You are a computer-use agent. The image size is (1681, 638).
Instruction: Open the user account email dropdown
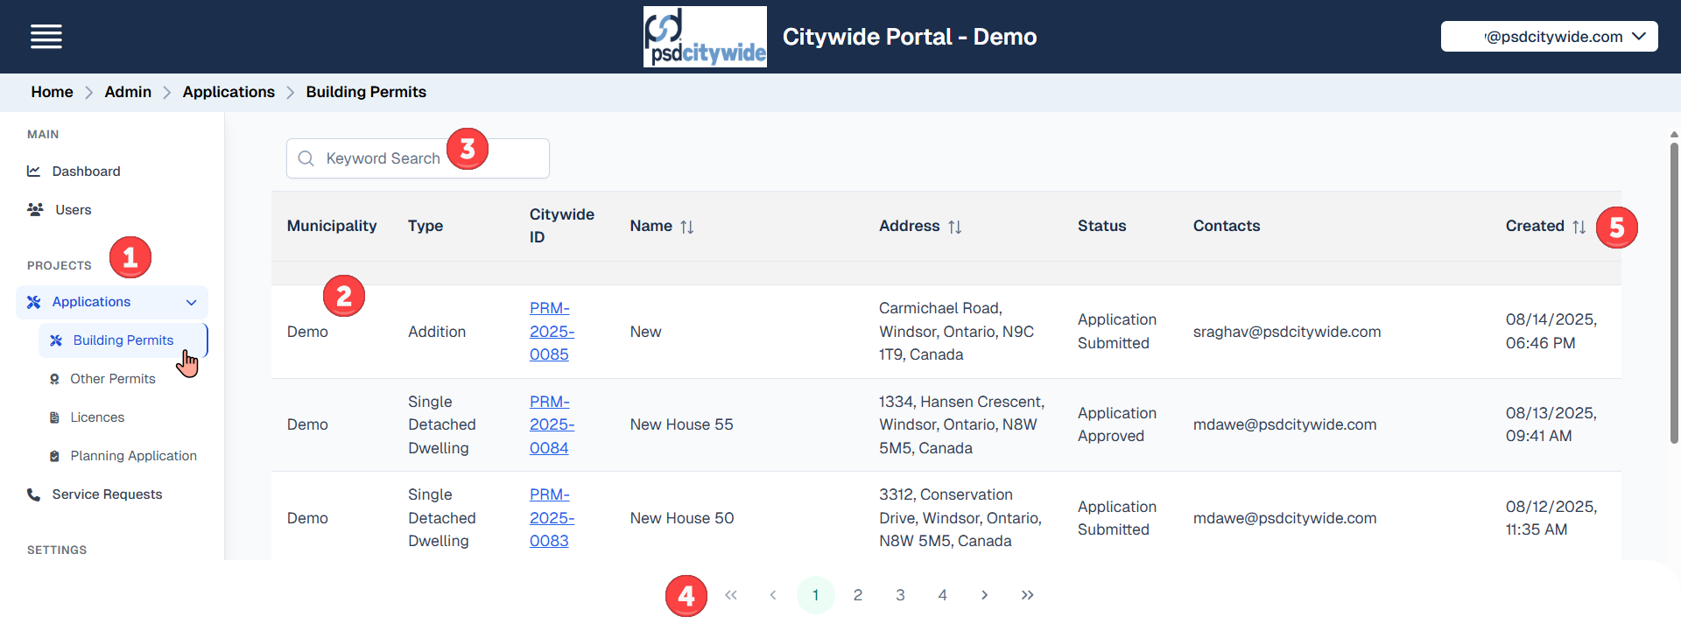click(x=1549, y=37)
